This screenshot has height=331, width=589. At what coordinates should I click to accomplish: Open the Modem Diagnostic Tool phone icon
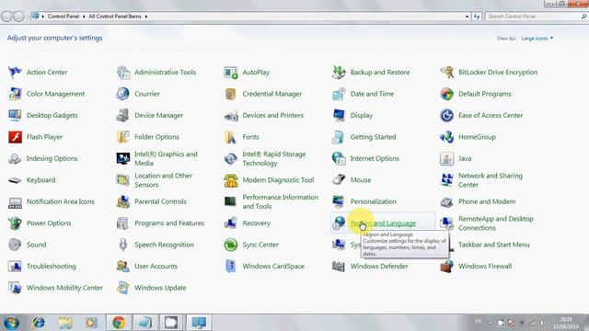coord(231,180)
